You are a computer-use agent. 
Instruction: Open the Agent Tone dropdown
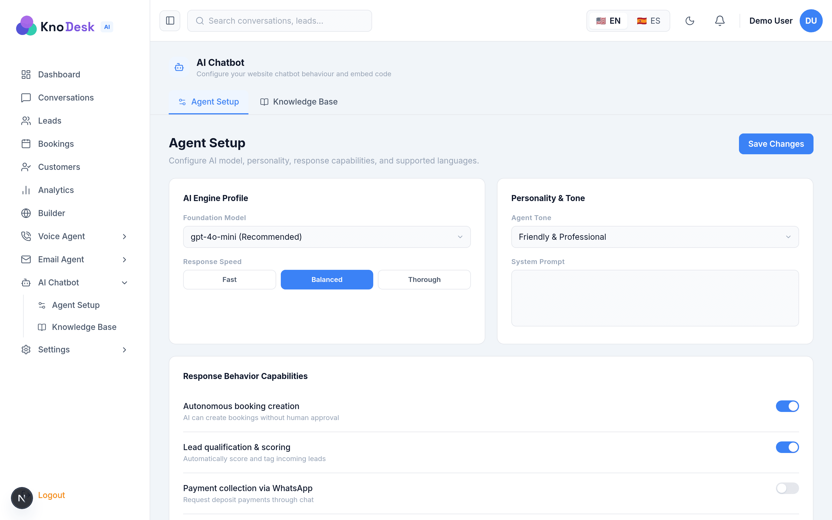655,237
